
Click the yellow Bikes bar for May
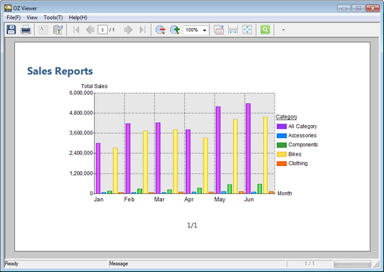[235, 157]
